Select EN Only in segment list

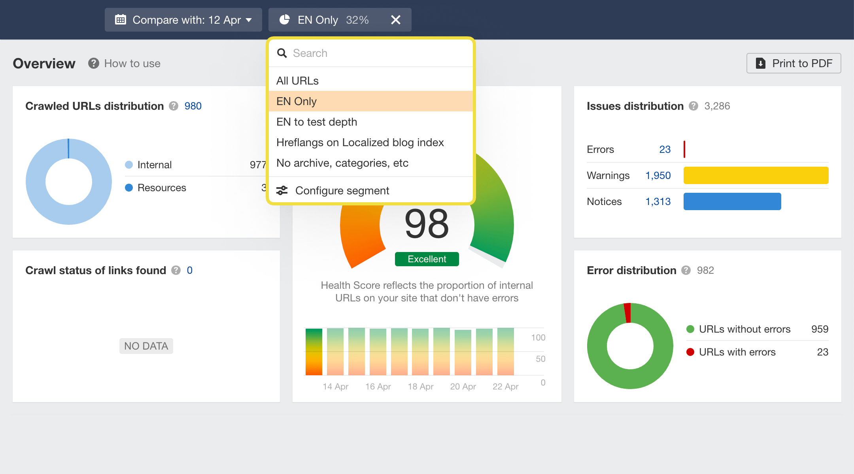click(371, 101)
